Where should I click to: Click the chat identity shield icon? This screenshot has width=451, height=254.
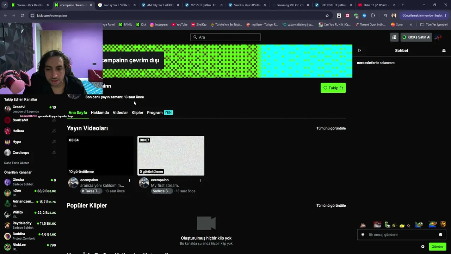click(x=363, y=235)
